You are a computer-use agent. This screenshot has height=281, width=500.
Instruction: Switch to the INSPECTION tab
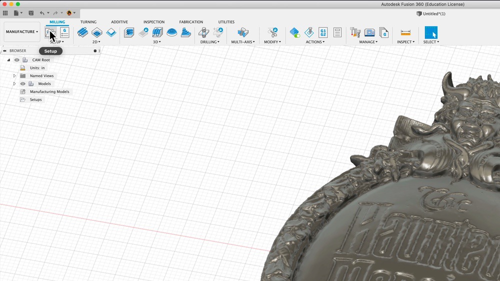point(154,22)
